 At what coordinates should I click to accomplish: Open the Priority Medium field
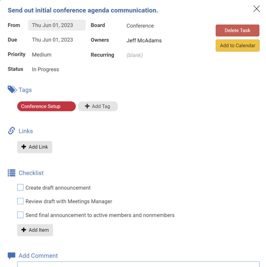(42, 55)
